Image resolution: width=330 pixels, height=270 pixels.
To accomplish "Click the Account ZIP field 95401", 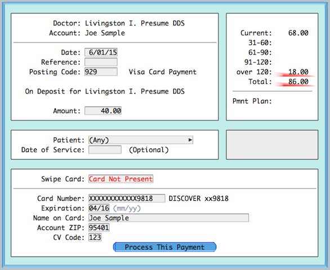I will pyautogui.click(x=99, y=227).
